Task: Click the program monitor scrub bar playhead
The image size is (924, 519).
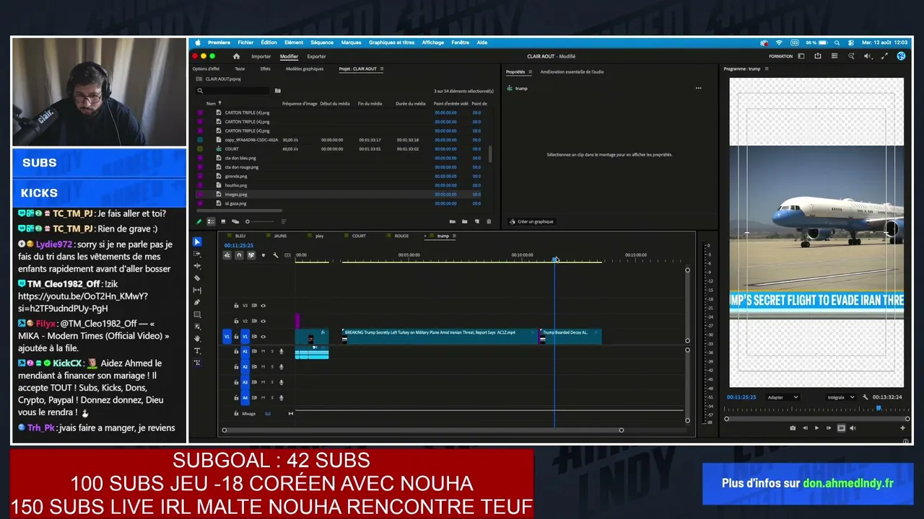Action: (x=879, y=408)
